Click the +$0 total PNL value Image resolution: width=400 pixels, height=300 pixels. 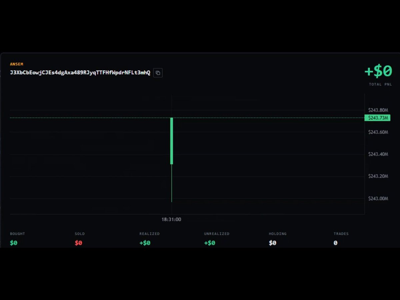pyautogui.click(x=378, y=71)
